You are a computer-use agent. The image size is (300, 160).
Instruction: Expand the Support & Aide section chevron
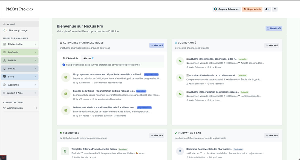(x=36, y=93)
